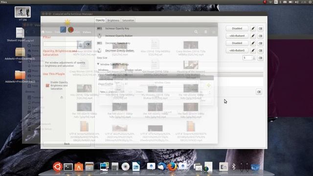Reset Decrease Opacity Key to default

(x=260, y=43)
